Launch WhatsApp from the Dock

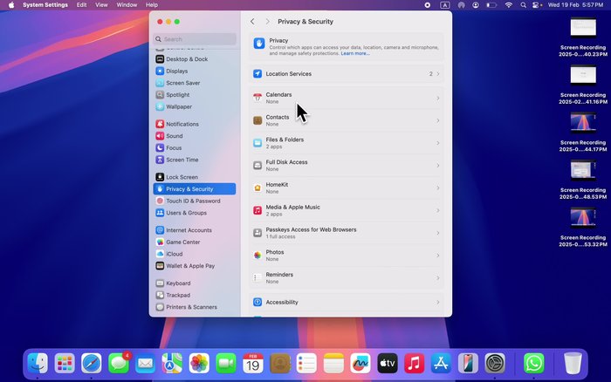pyautogui.click(x=533, y=362)
